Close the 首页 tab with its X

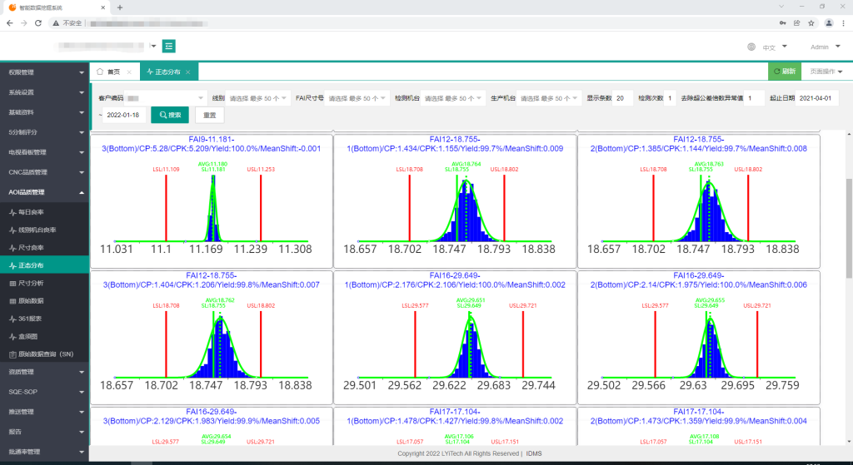tap(129, 72)
